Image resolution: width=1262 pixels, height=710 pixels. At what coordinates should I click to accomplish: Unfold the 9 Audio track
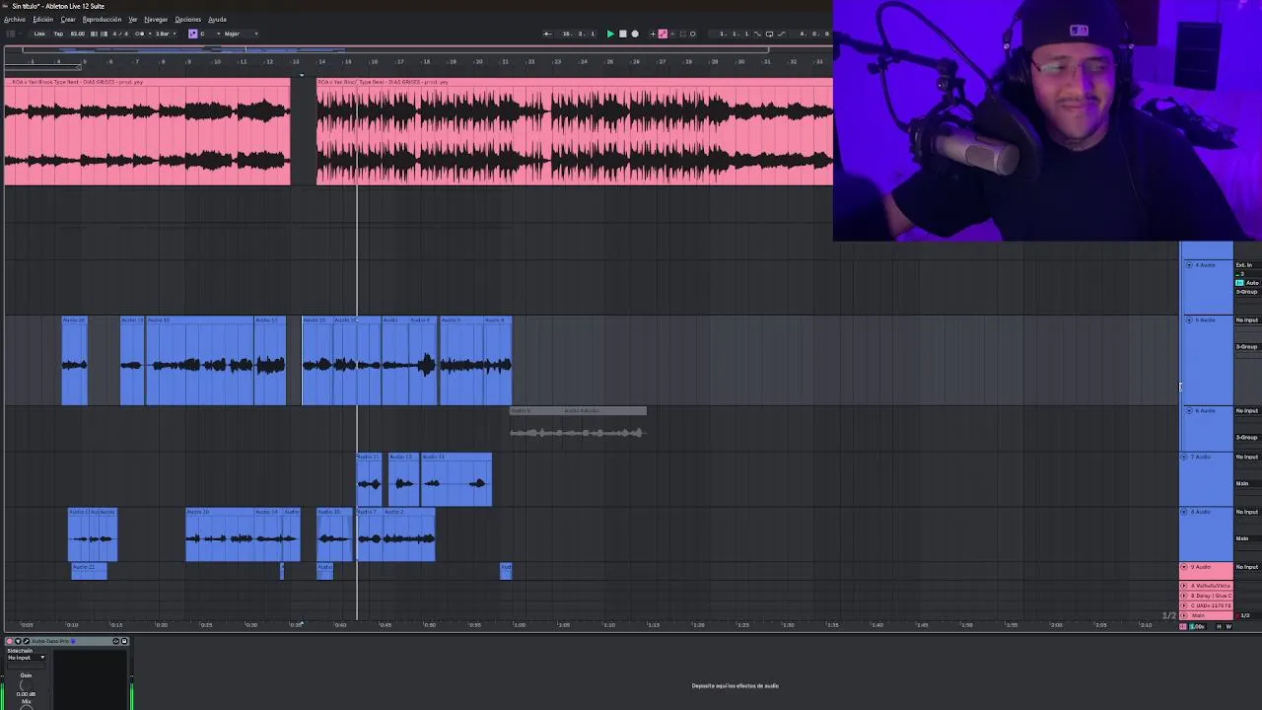coord(1184,567)
